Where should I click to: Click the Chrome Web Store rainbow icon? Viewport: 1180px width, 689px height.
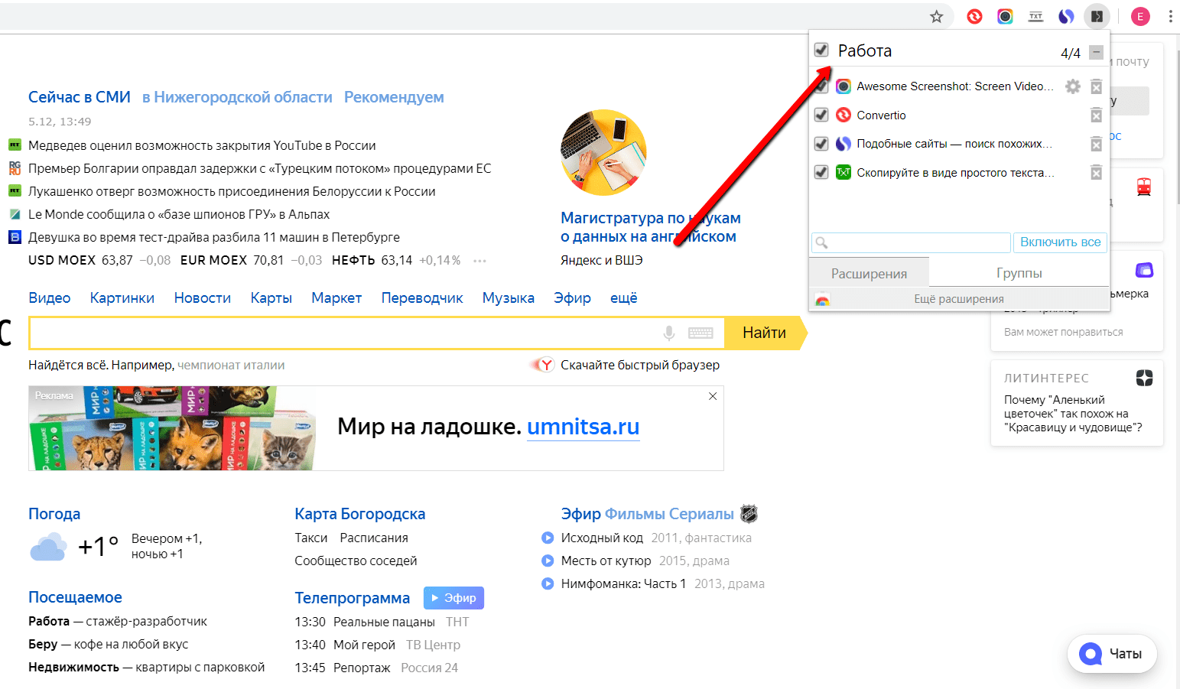[x=822, y=299]
